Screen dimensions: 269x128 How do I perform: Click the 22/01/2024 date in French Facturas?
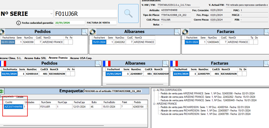coord(178,74)
